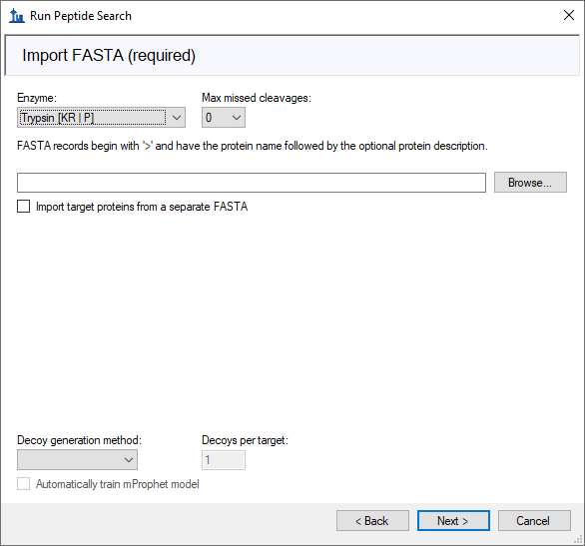
Task: Cancel the peptide search wizard
Action: coord(534,521)
